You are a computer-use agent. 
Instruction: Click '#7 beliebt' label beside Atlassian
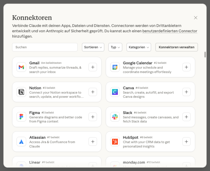tap(53, 137)
